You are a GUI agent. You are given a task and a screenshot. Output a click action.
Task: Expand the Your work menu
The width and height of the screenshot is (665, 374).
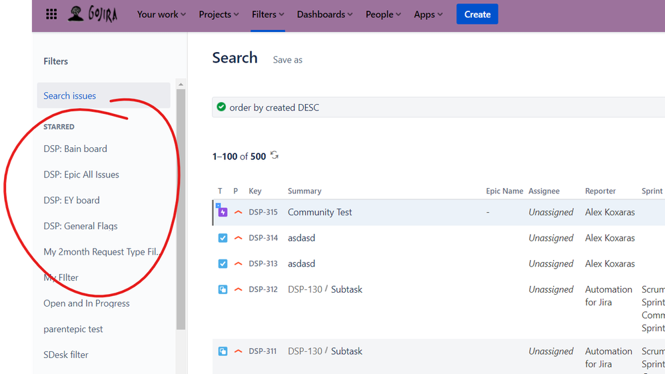click(161, 15)
